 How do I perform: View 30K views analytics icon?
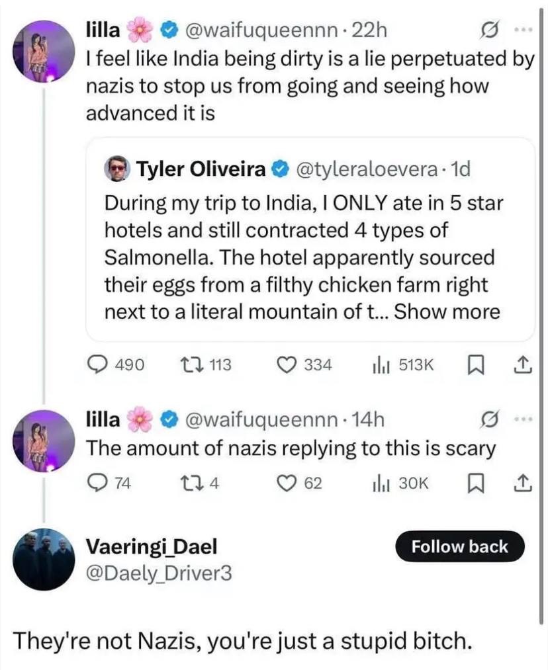(x=382, y=484)
